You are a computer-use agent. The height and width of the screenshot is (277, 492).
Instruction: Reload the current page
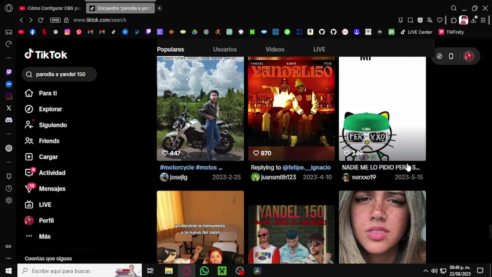(x=41, y=20)
